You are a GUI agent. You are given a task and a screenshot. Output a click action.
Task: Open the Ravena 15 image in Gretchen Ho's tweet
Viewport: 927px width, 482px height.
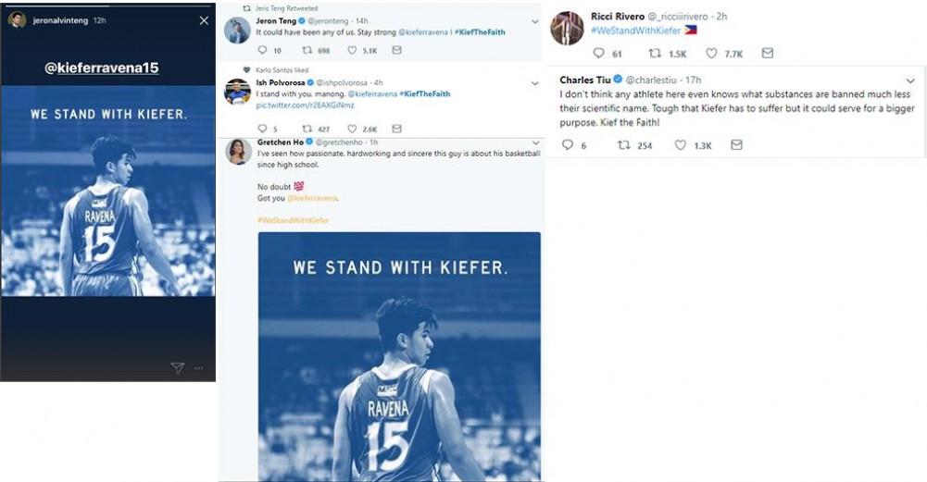pos(399,356)
